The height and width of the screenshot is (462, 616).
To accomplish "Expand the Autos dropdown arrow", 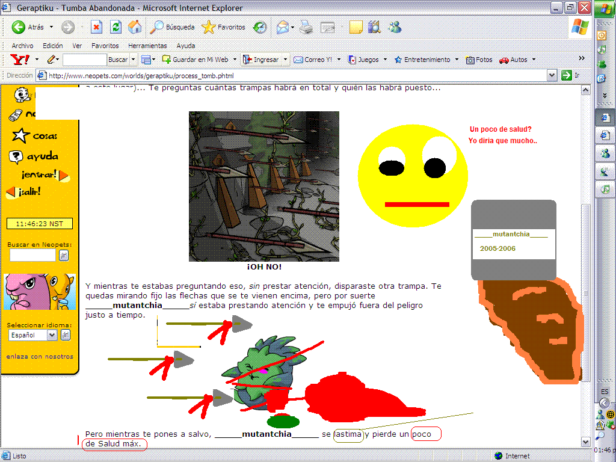I will (534, 60).
